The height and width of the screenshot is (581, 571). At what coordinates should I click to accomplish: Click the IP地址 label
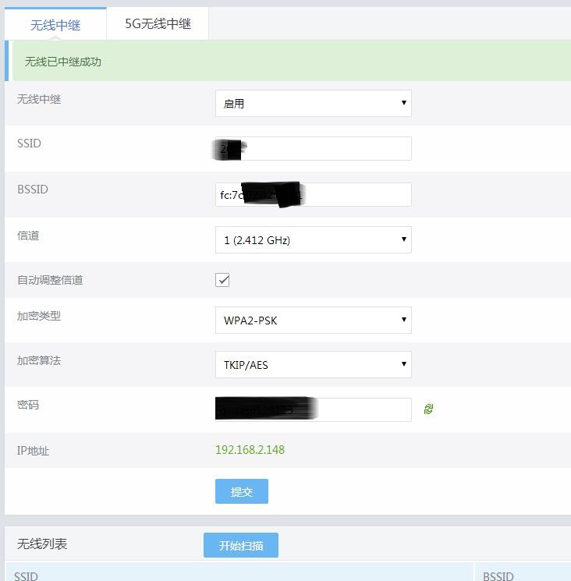[33, 451]
